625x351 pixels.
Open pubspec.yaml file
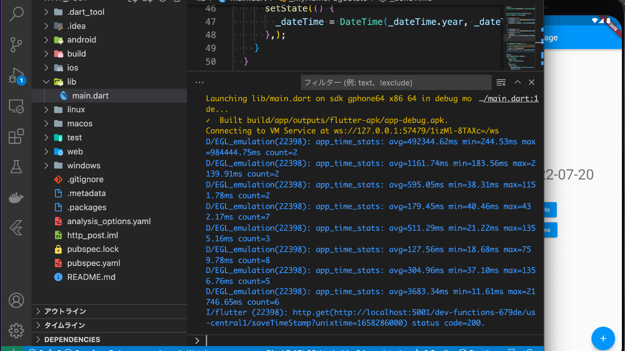point(109,263)
